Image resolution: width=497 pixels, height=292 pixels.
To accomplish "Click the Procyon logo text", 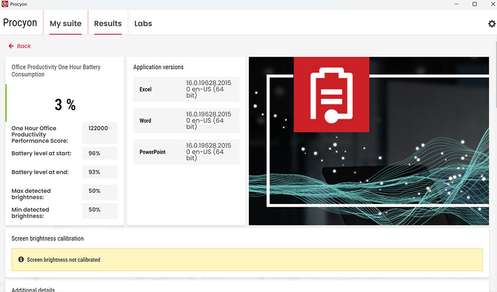I will pos(20,23).
